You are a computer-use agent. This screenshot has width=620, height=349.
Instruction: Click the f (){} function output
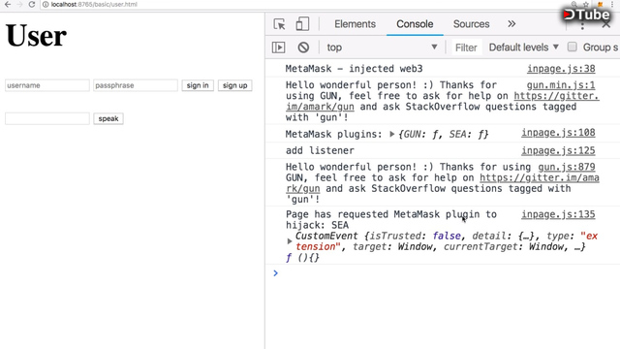[302, 258]
